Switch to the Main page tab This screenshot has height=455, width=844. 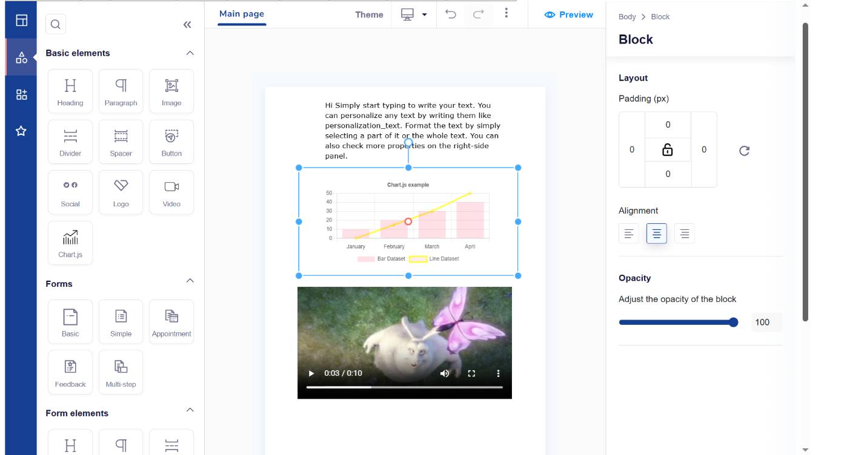coord(242,14)
